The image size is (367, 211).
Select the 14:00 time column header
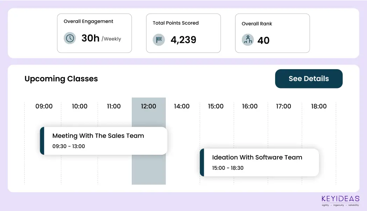point(182,106)
